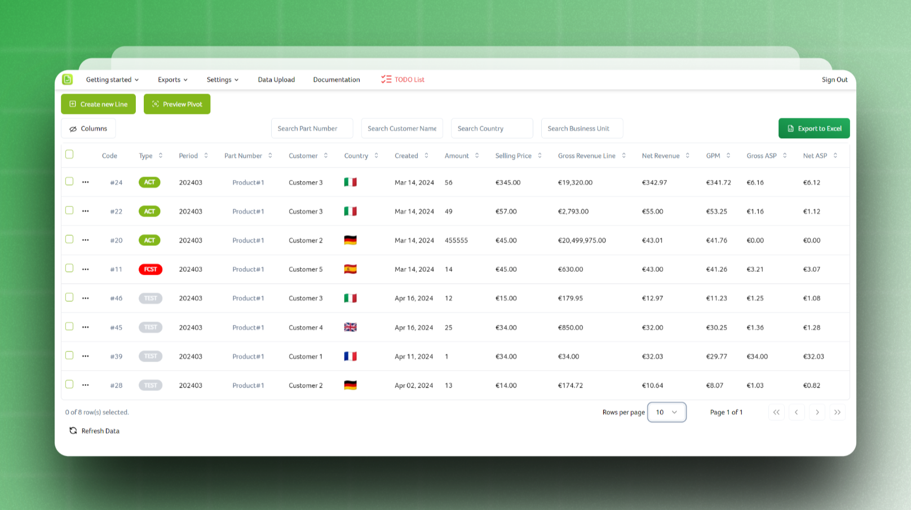Open row actions menu for #24
This screenshot has width=911, height=510.
tap(85, 182)
